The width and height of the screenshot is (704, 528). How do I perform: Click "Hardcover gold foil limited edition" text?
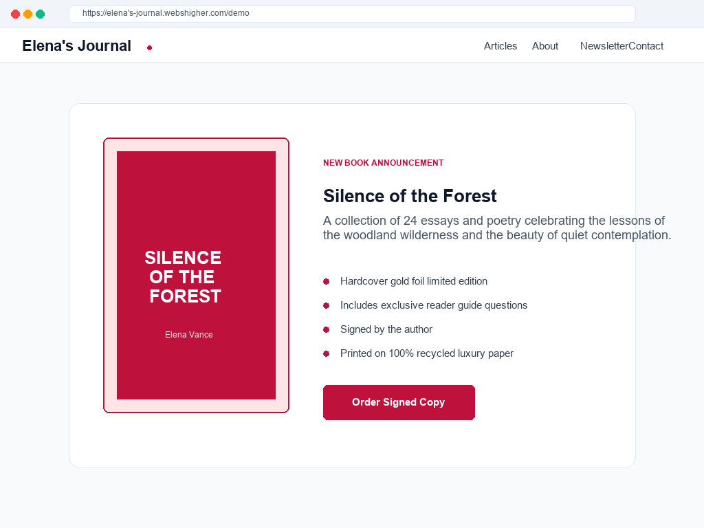(x=413, y=281)
